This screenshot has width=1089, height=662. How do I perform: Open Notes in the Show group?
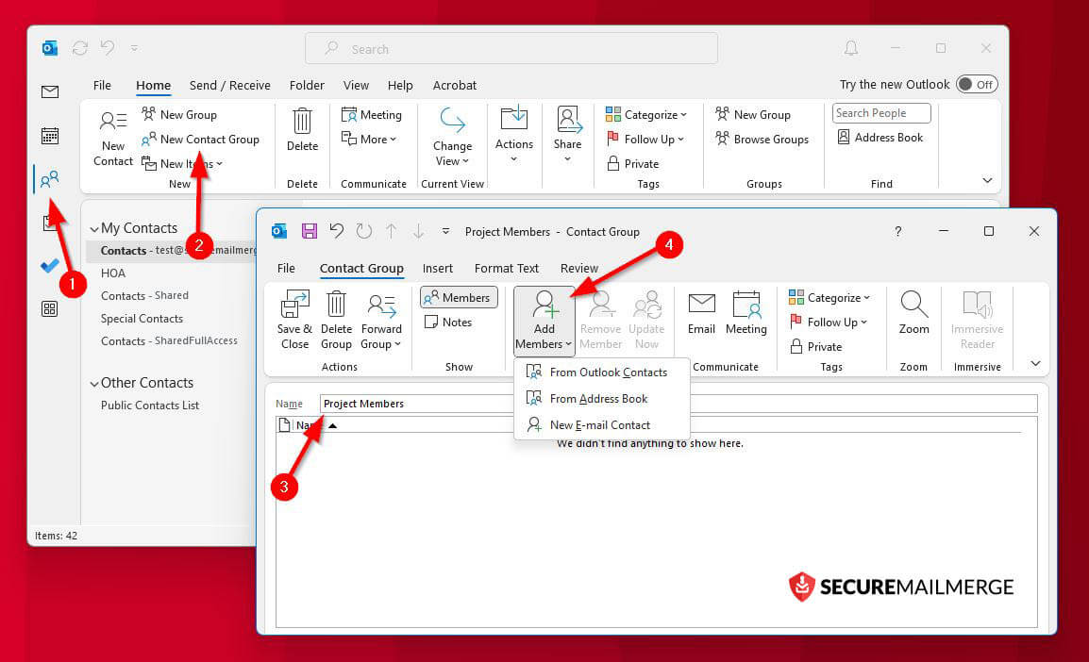click(458, 322)
